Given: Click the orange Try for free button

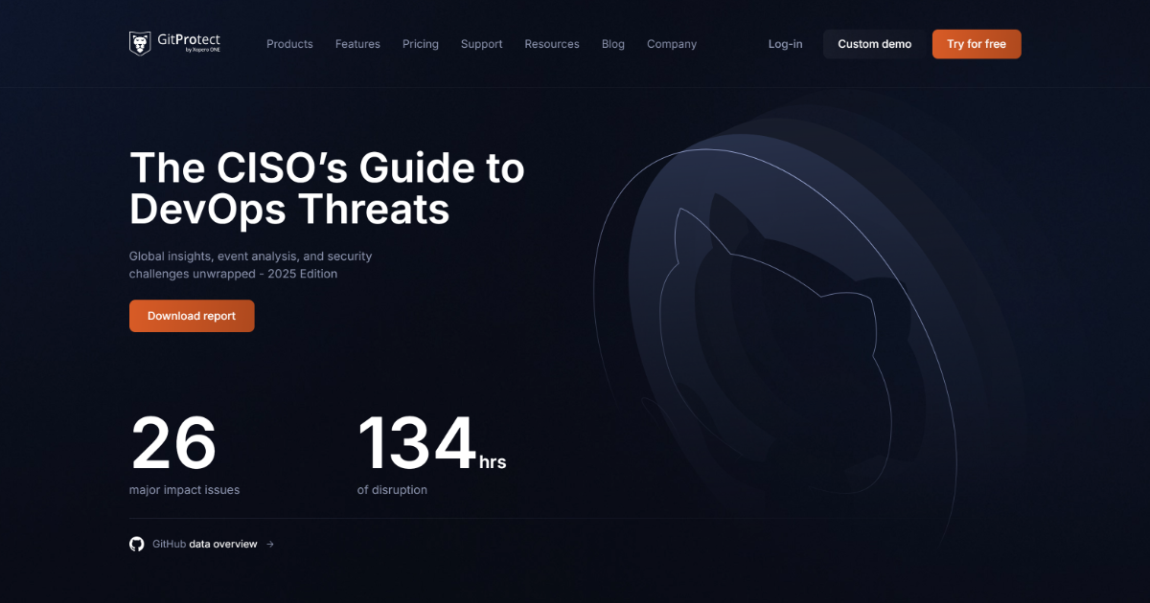Looking at the screenshot, I should point(976,44).
